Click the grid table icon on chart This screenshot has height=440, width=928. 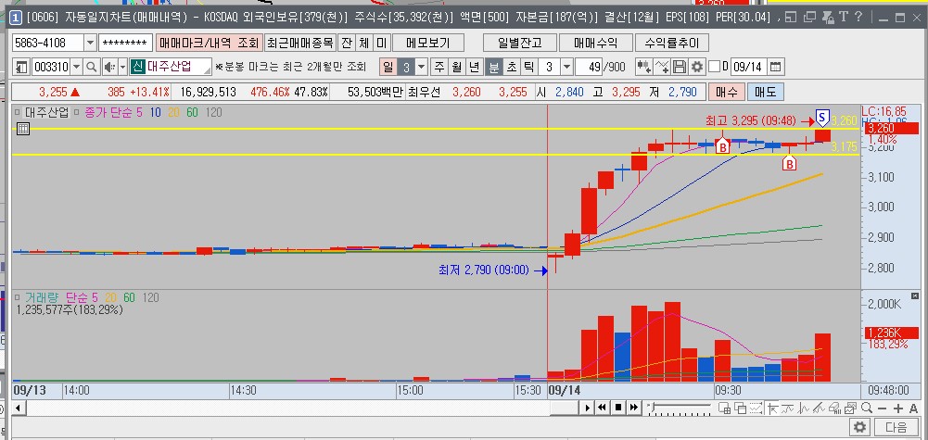(x=22, y=129)
